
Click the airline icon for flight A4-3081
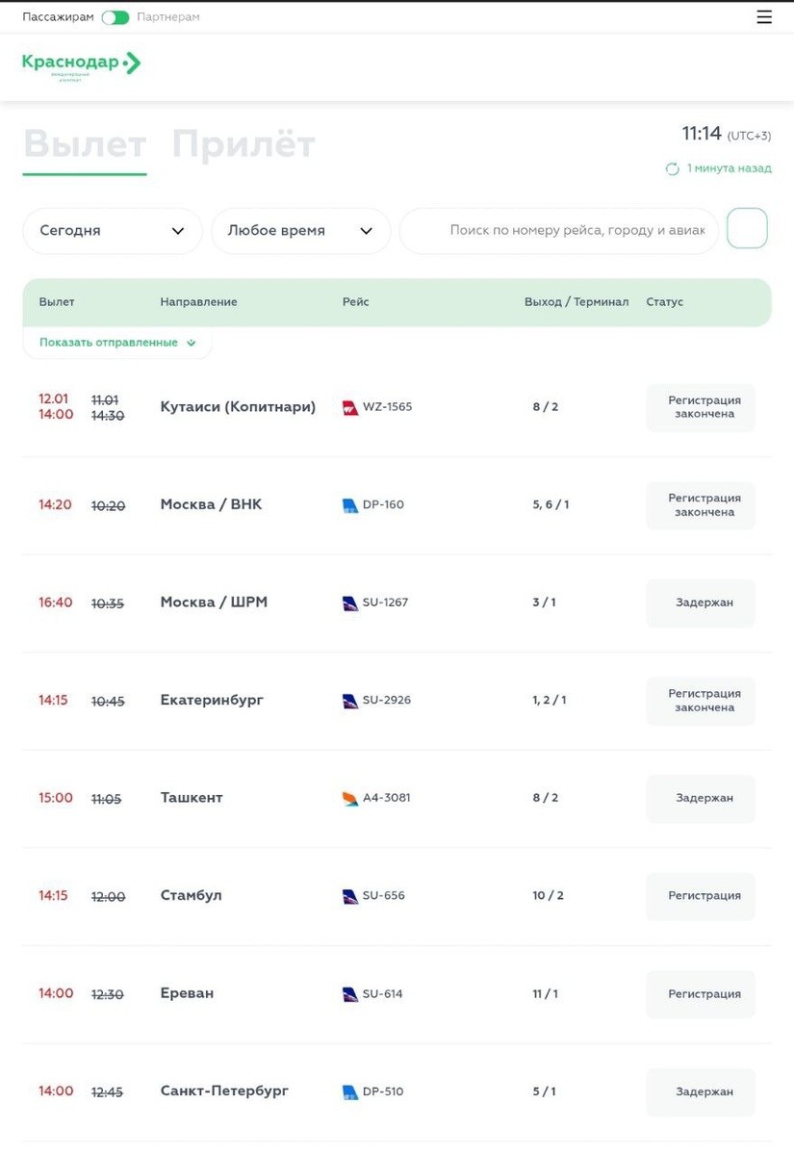point(350,799)
